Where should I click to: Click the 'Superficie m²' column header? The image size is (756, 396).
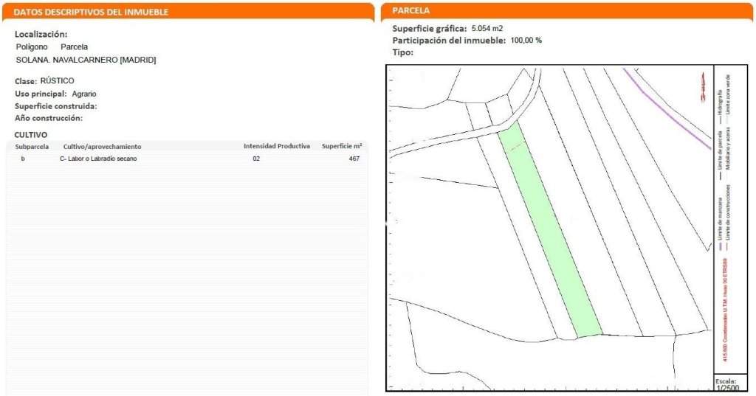(x=342, y=146)
